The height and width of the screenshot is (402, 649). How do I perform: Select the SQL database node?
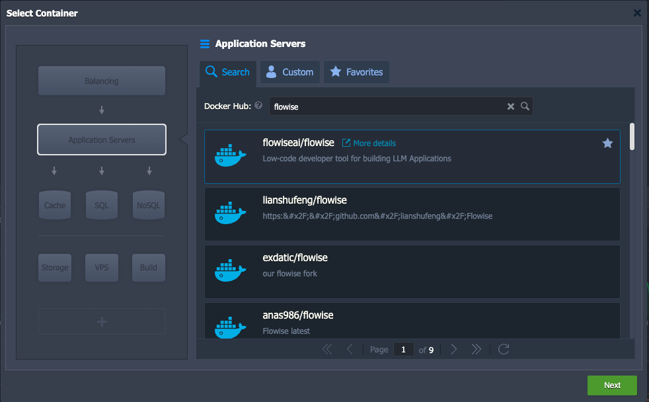102,206
